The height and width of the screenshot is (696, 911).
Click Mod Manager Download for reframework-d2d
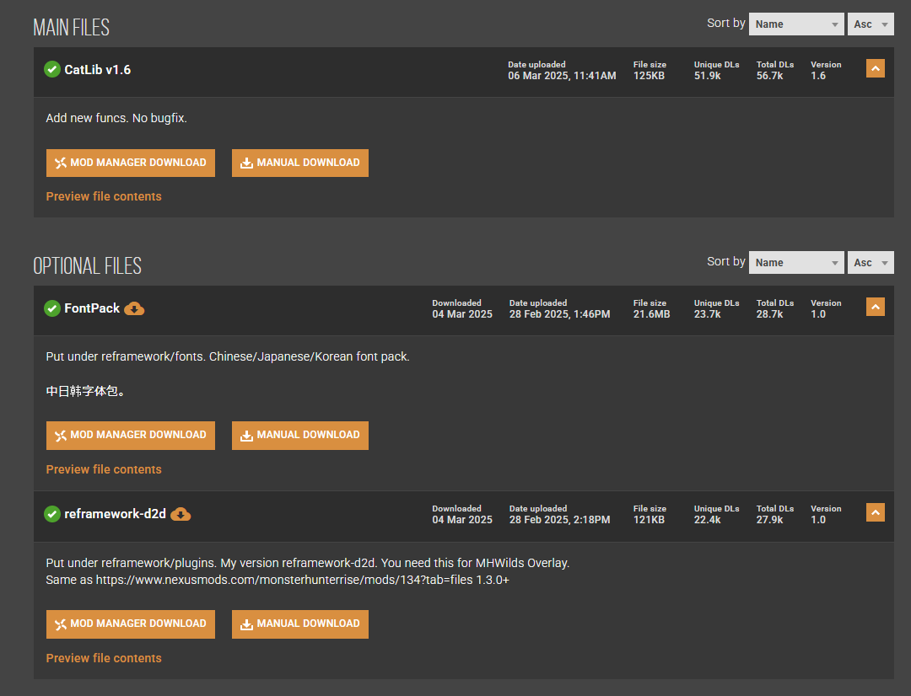click(131, 624)
